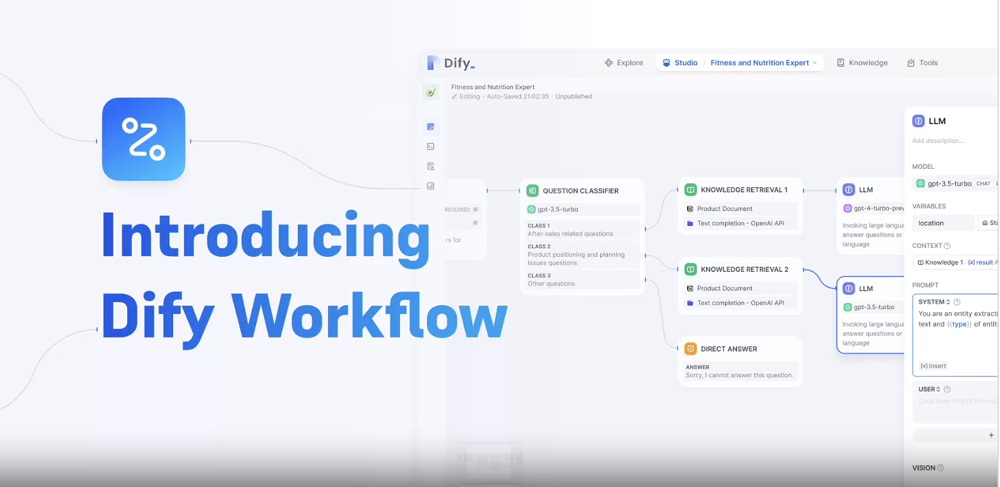Click Text completion - OpenAI API in Knowledge Retrieval 1

pos(741,223)
